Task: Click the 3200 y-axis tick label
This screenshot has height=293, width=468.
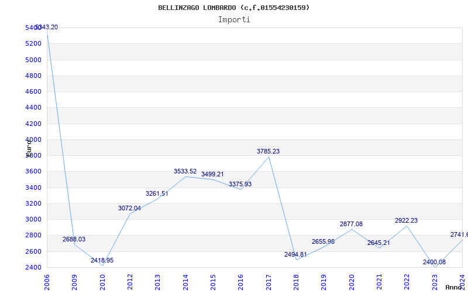Action: pos(33,203)
